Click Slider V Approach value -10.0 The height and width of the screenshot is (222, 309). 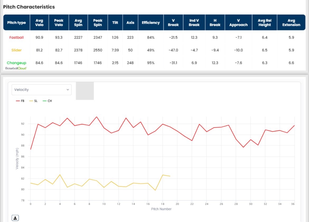238,50
